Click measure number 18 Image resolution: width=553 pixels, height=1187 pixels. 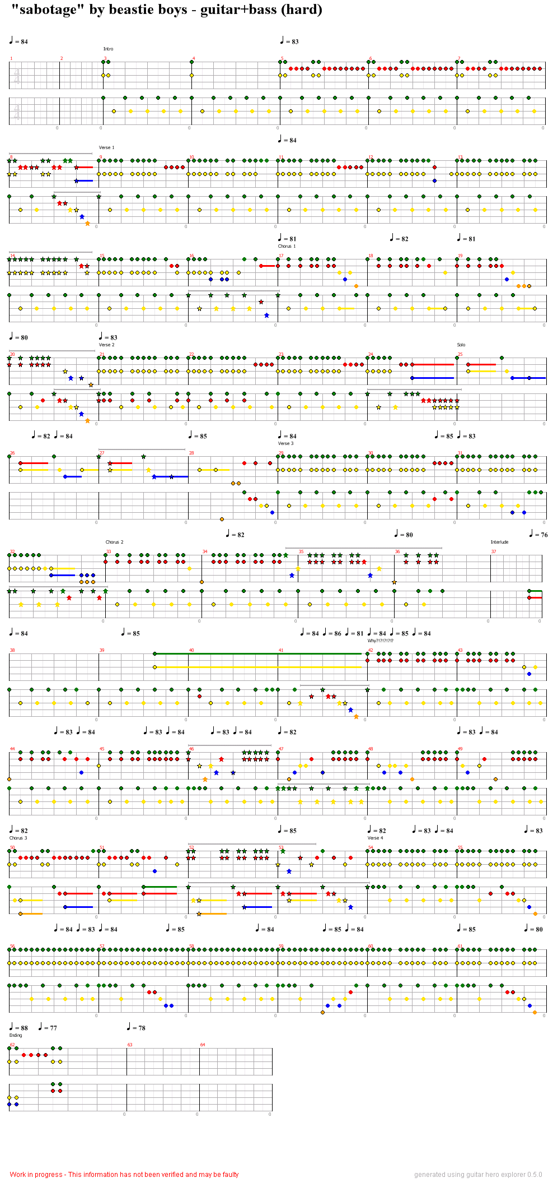point(371,256)
